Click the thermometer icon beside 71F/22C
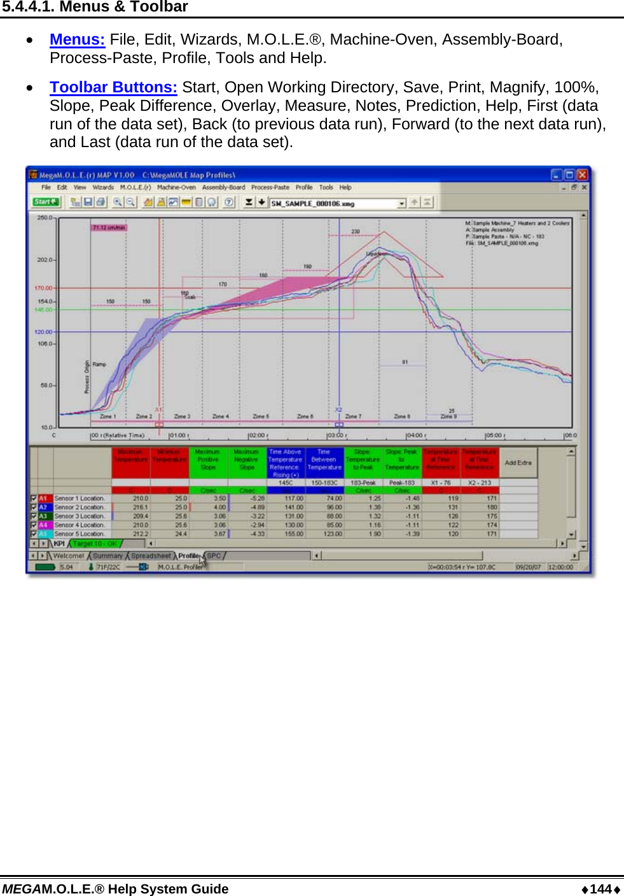The height and width of the screenshot is (896, 624). point(91,566)
